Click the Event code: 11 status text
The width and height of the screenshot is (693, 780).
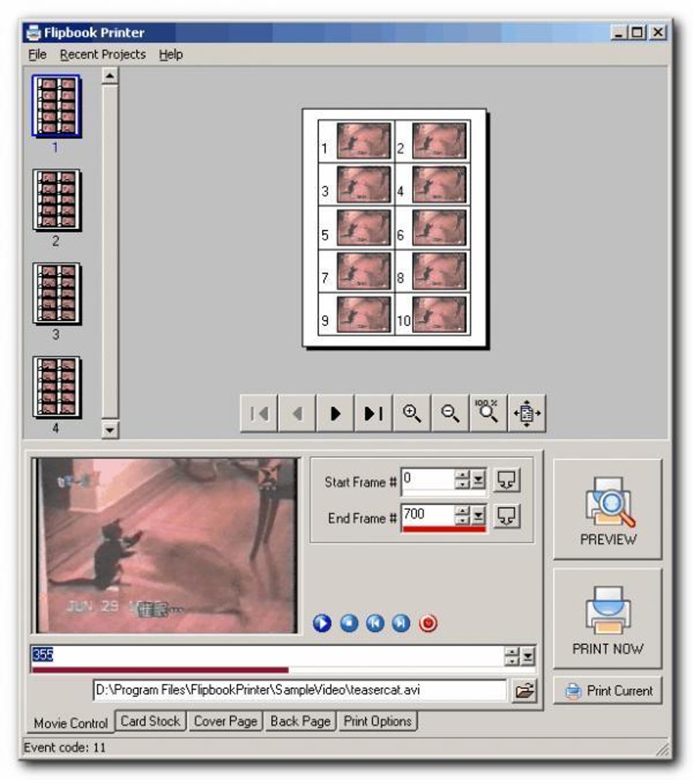(65, 747)
